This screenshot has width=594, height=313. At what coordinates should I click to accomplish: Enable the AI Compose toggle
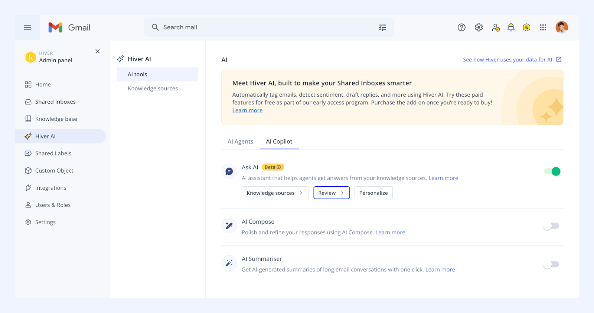point(551,226)
